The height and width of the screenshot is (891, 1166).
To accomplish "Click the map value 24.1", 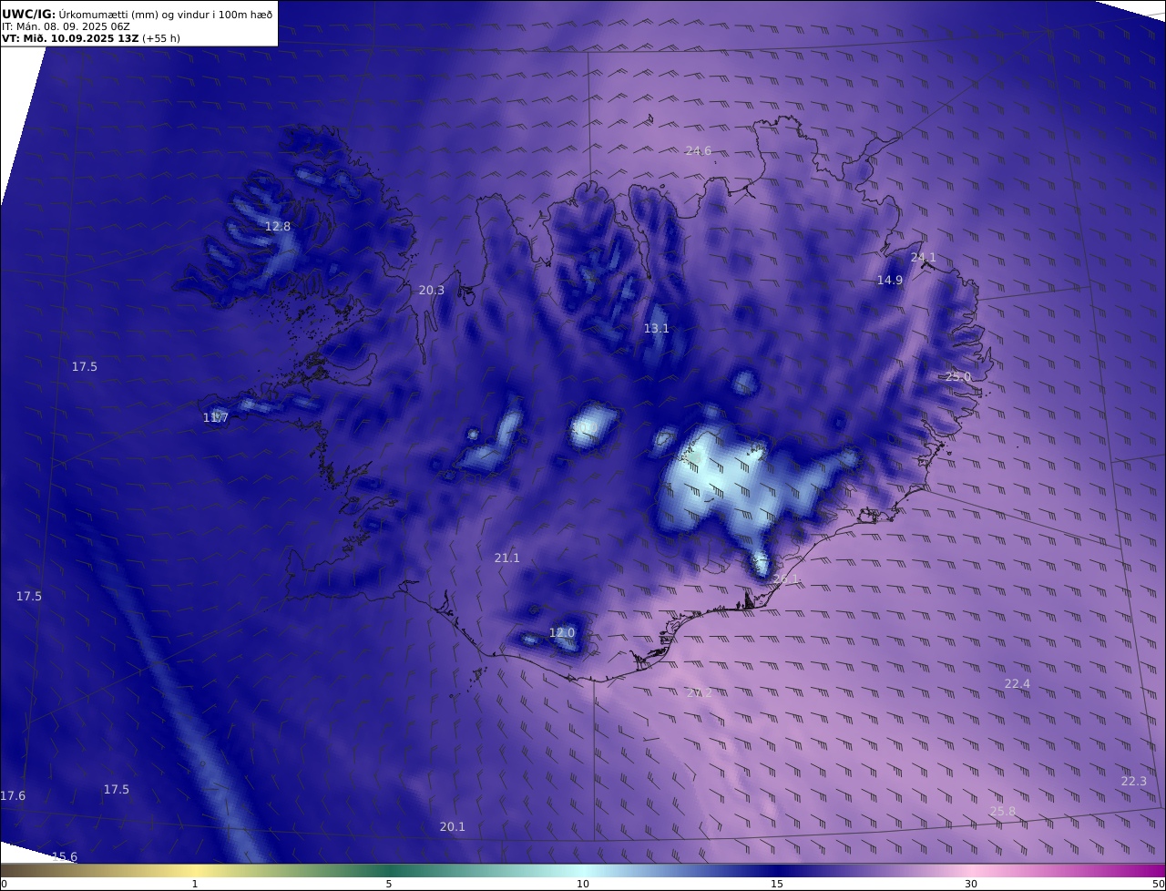I will click(x=923, y=258).
